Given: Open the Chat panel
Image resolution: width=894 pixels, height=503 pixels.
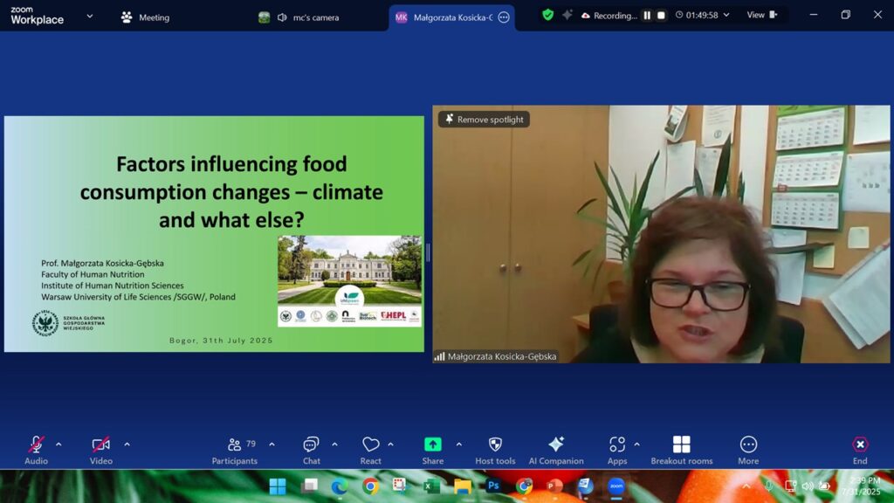Looking at the screenshot, I should coord(311,445).
